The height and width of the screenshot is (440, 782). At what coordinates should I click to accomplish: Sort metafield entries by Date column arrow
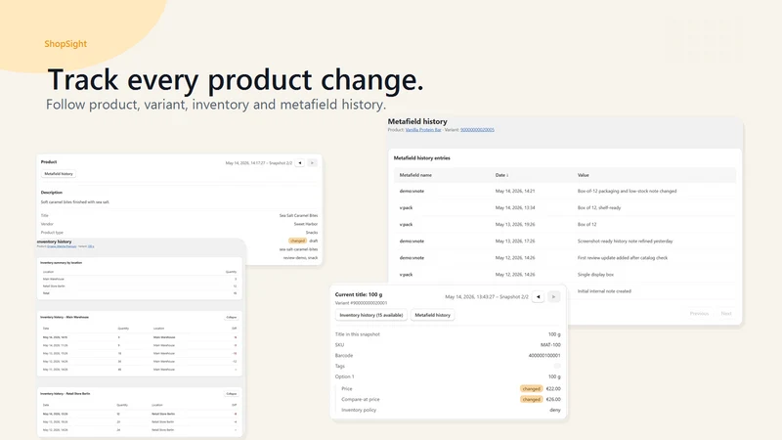pyautogui.click(x=507, y=175)
